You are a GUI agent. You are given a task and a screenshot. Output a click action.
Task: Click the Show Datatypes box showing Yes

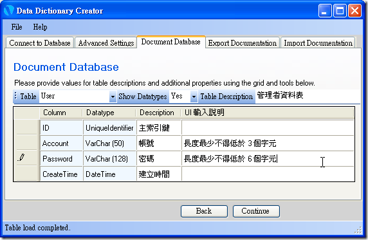coord(183,97)
